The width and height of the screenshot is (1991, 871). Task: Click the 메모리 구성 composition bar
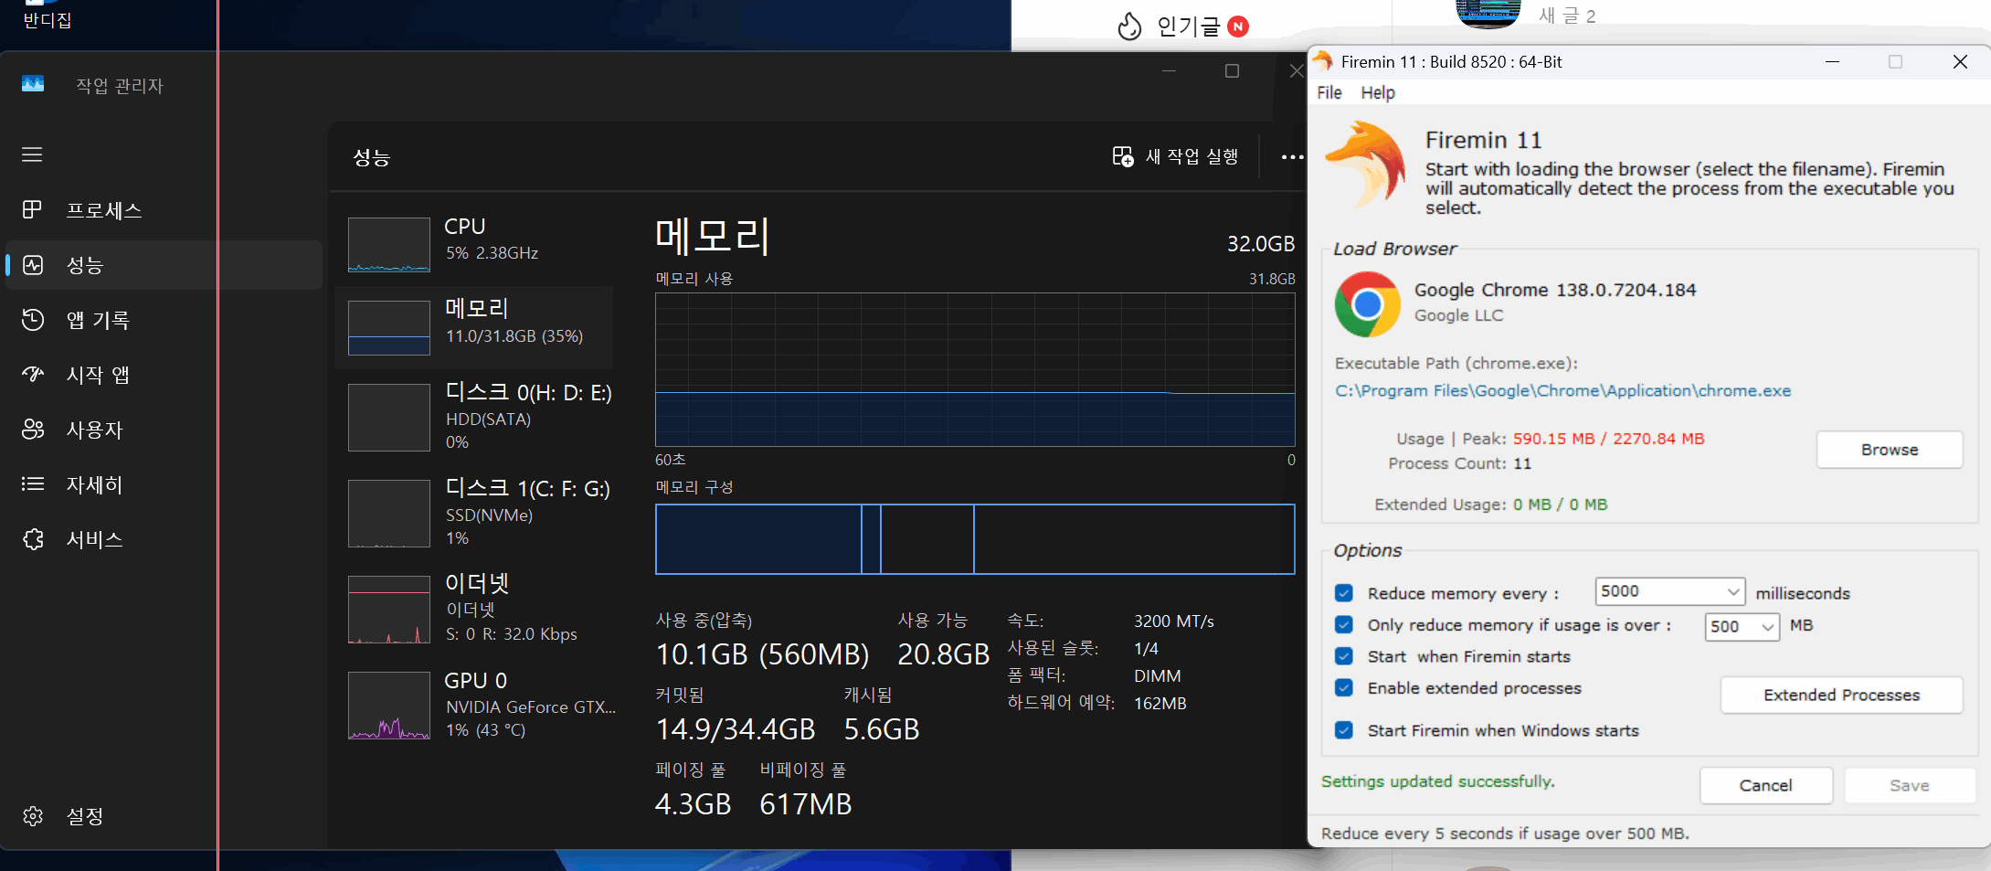pos(975,539)
